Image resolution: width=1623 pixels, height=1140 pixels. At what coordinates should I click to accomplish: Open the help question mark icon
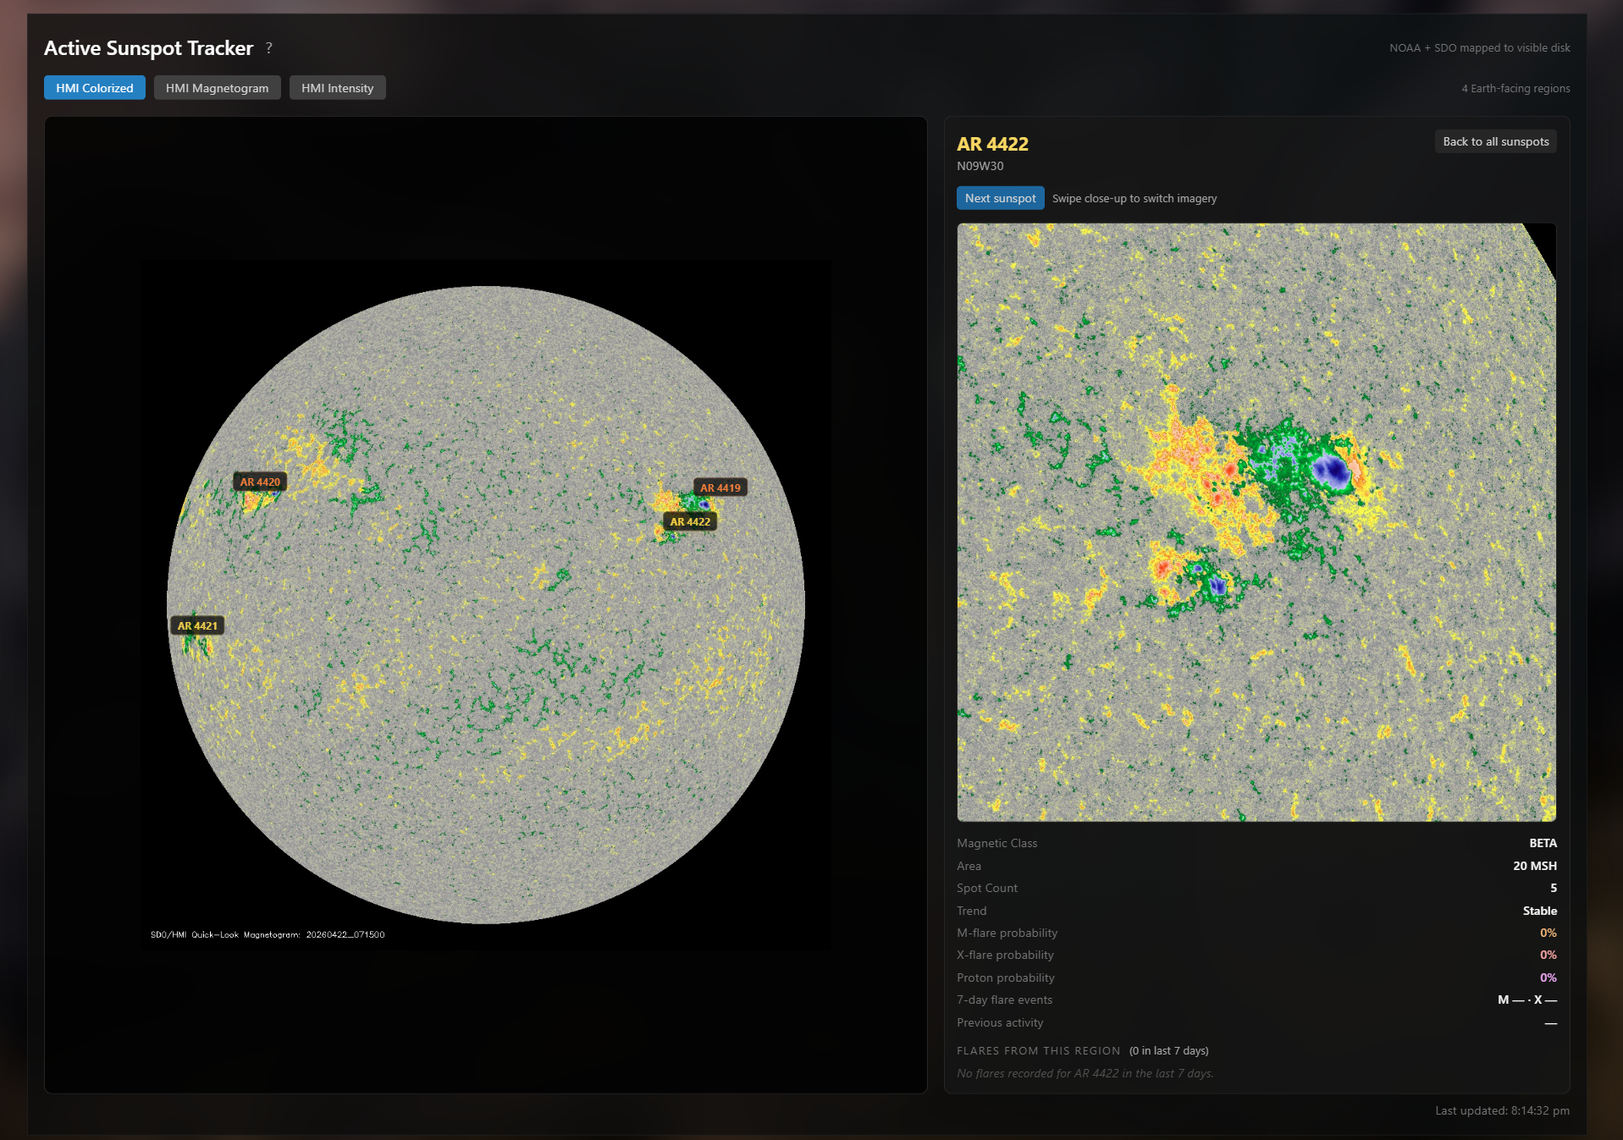(x=269, y=48)
